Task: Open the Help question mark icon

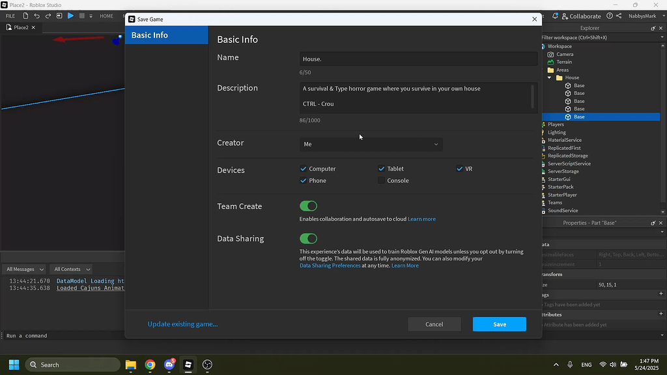Action: pos(610,16)
